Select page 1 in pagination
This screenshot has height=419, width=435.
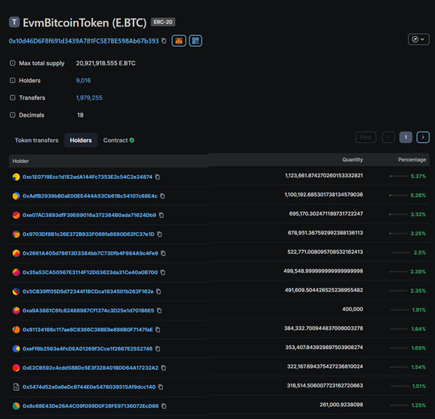[405, 137]
